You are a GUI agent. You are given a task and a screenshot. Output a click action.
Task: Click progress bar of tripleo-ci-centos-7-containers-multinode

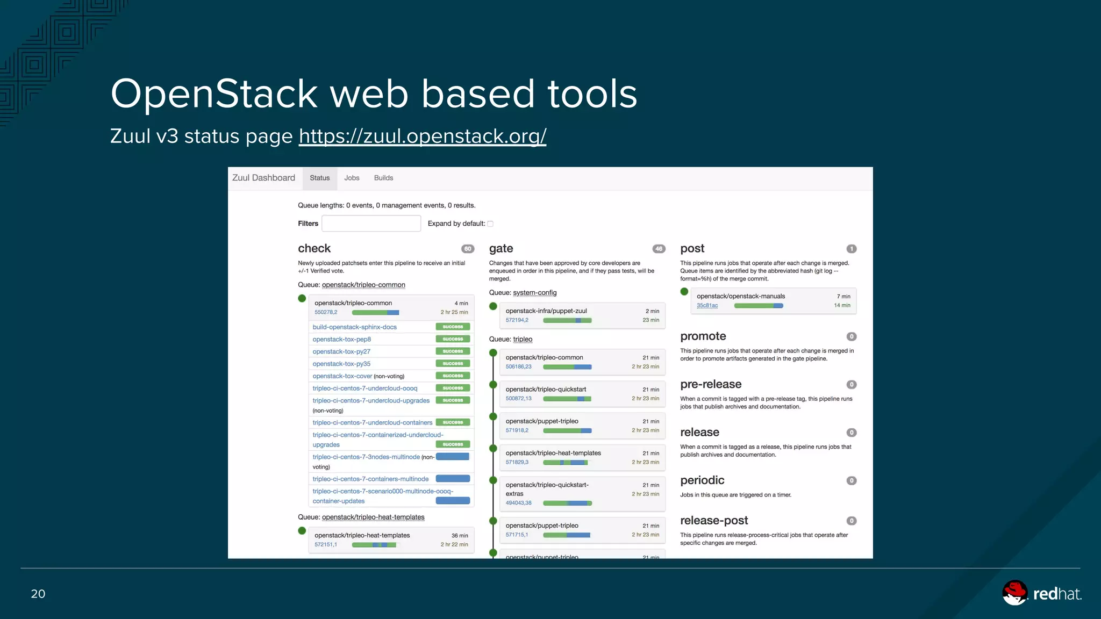tap(453, 479)
